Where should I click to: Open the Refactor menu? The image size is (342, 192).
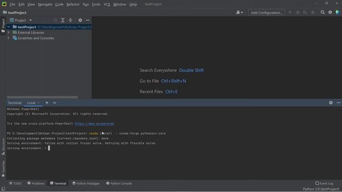pyautogui.click(x=73, y=4)
